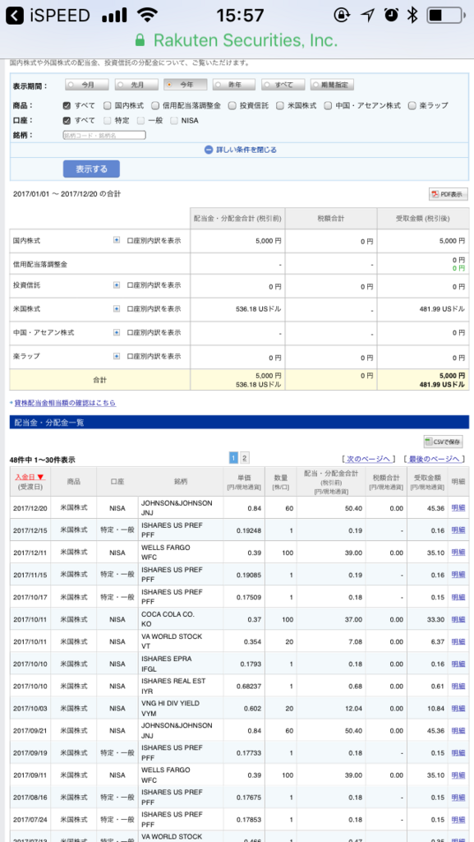The image size is (474, 842).
Task: Open 明細 for ISHARES REAL EST IYR row
Action: 458,687
